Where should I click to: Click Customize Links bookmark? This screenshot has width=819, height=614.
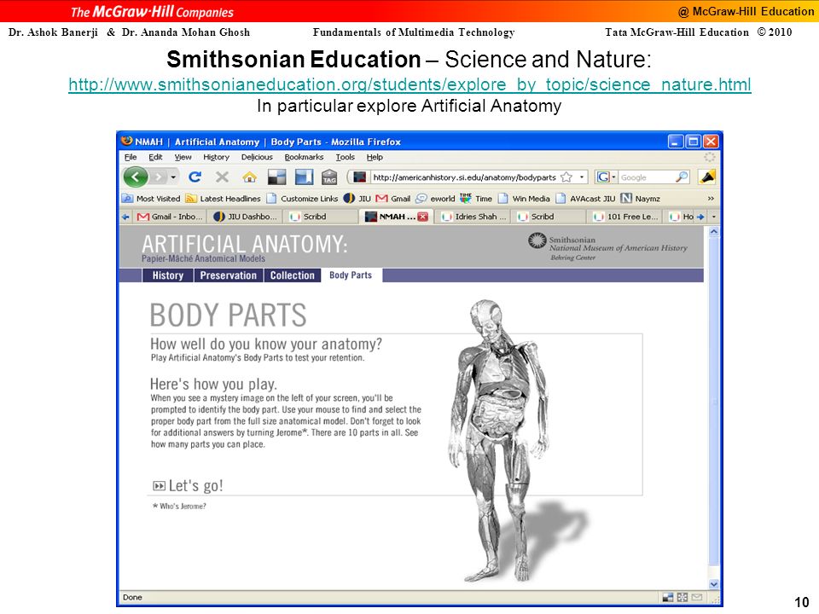(302, 199)
